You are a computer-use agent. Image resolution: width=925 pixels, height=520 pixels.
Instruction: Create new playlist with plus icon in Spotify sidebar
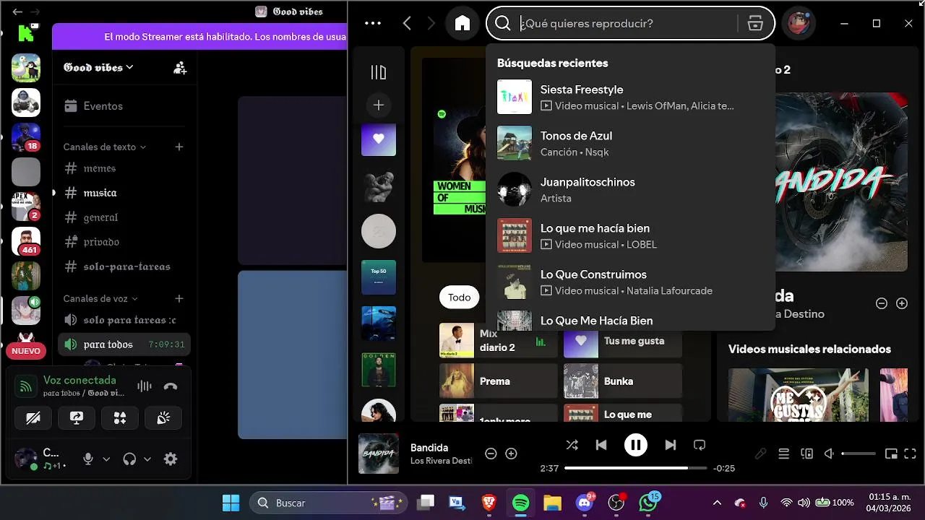coord(379,105)
